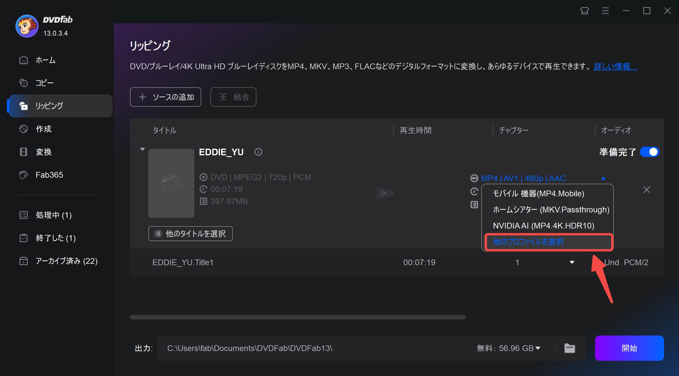Click the horizontal scrollbar under the list

click(x=298, y=317)
